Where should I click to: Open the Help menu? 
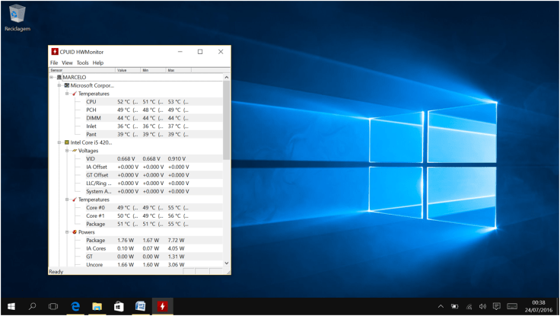tap(98, 62)
